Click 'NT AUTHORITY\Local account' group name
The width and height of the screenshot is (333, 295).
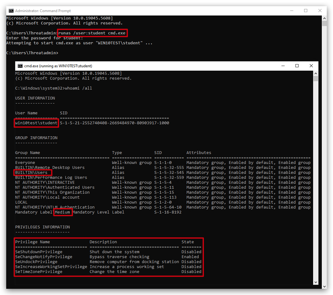click(x=47, y=197)
